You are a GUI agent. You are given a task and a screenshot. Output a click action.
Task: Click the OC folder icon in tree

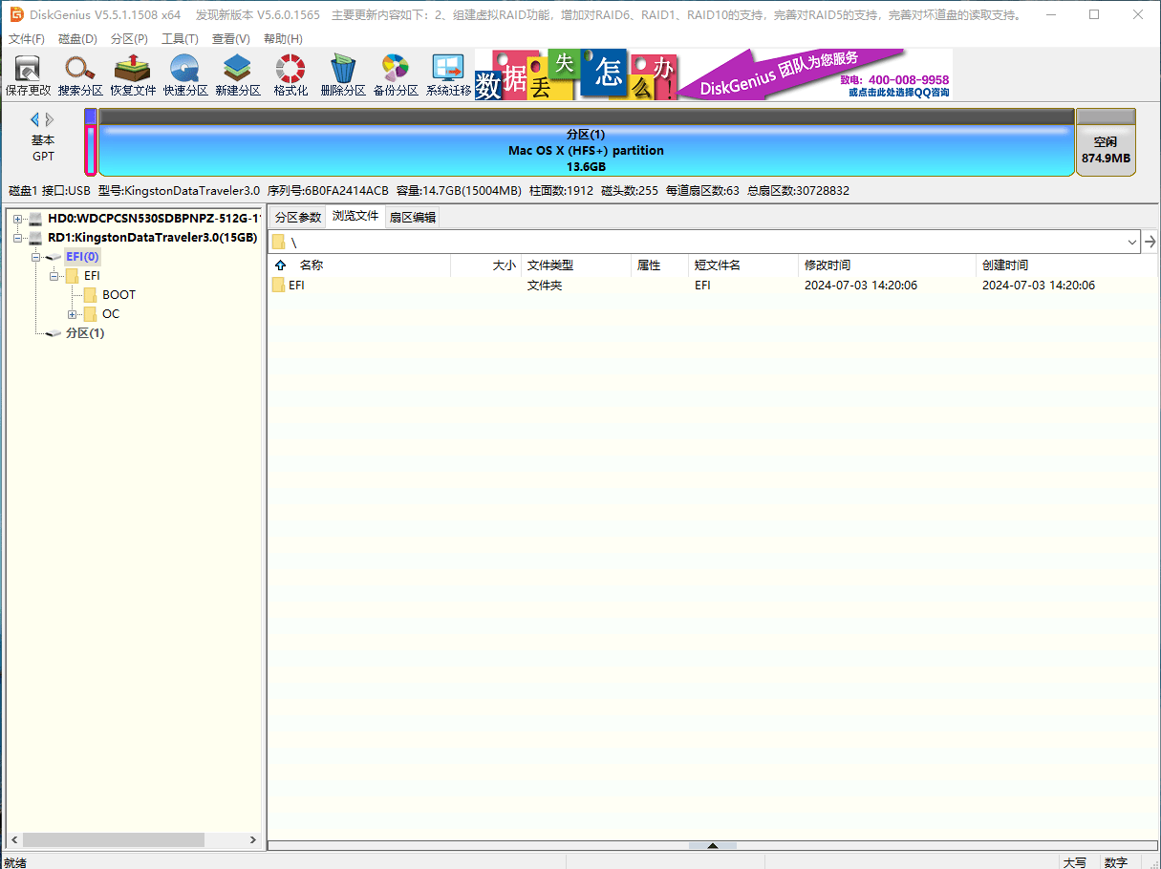(91, 314)
